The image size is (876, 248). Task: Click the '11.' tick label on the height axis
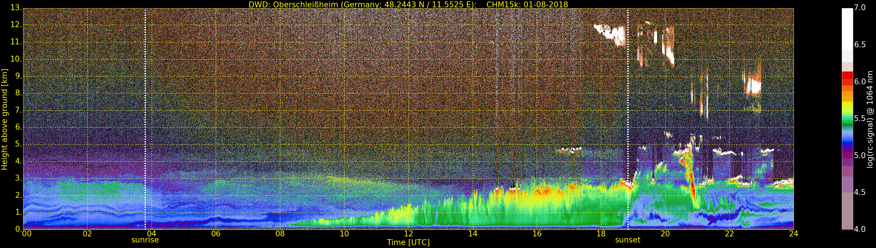(16, 42)
